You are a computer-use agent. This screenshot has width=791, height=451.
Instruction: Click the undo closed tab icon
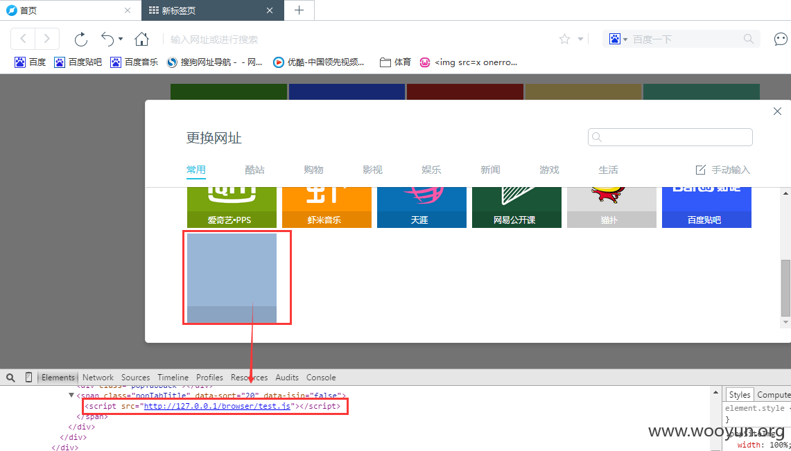point(107,39)
